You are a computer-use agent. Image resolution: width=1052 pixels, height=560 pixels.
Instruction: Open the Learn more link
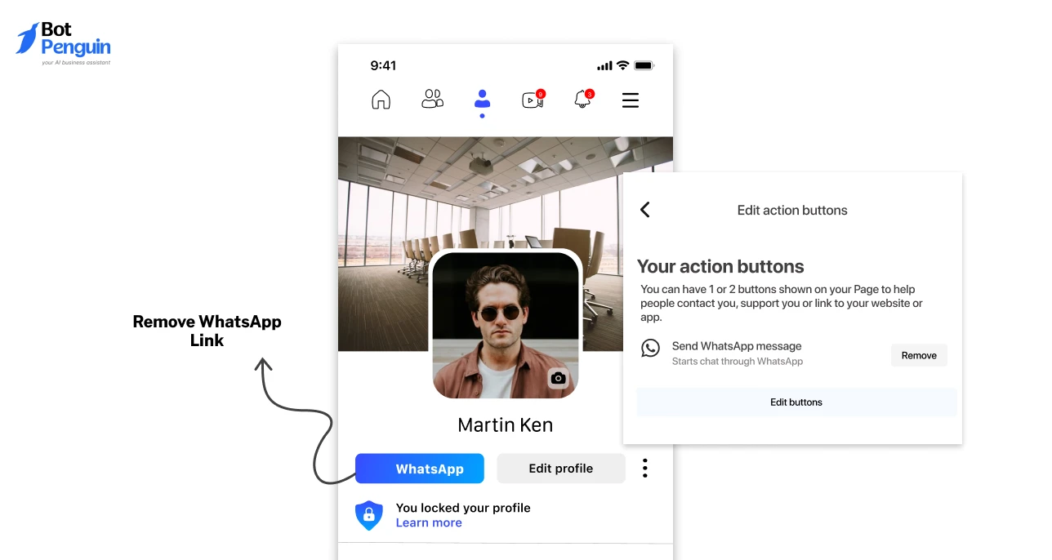click(429, 522)
